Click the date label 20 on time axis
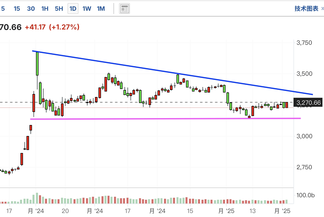The image size is (324, 217). [x=65, y=211]
